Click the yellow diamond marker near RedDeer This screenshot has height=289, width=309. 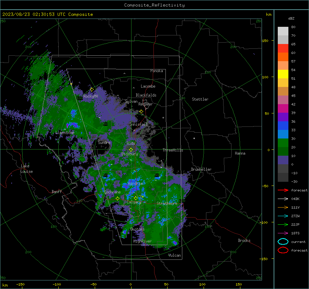141,112
